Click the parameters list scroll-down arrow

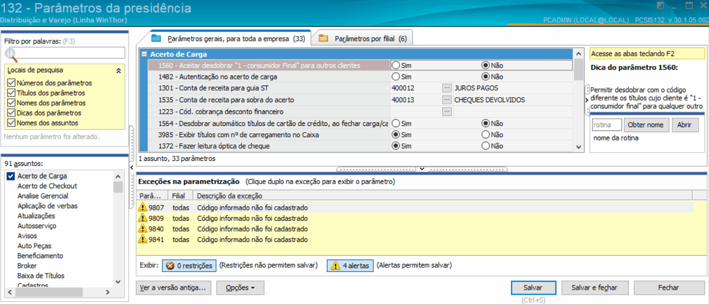[578, 147]
